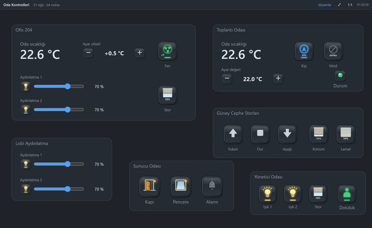Stop the blinds with the Dur button

(260, 134)
